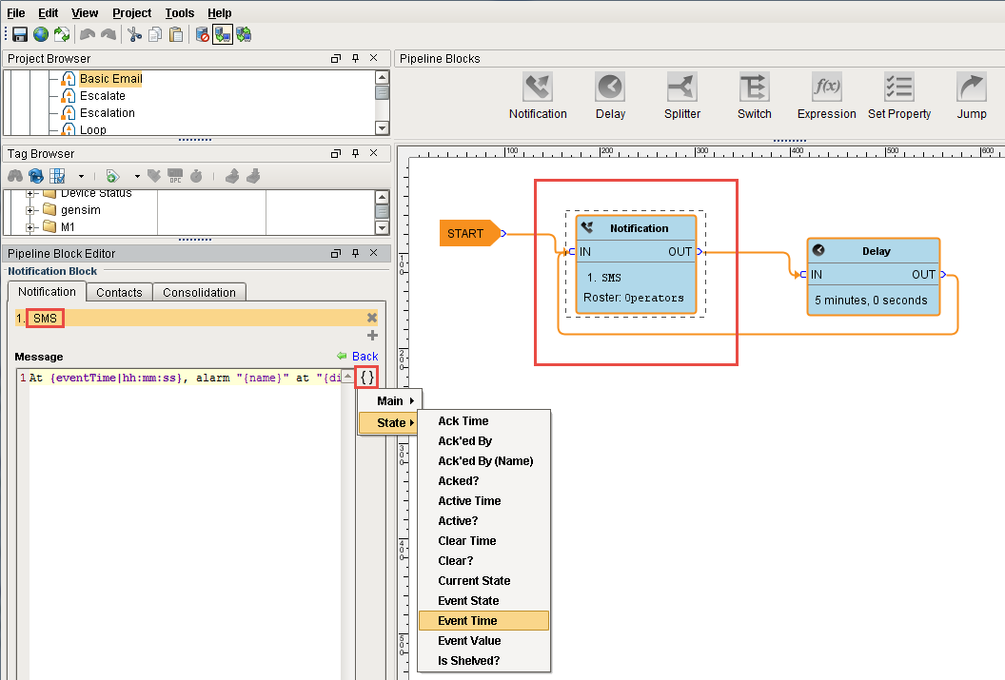
Task: Set communication mode to off
Action: [202, 35]
